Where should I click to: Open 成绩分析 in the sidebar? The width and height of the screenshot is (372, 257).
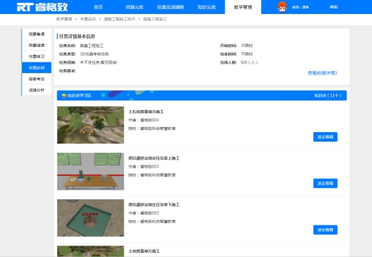coord(36,90)
